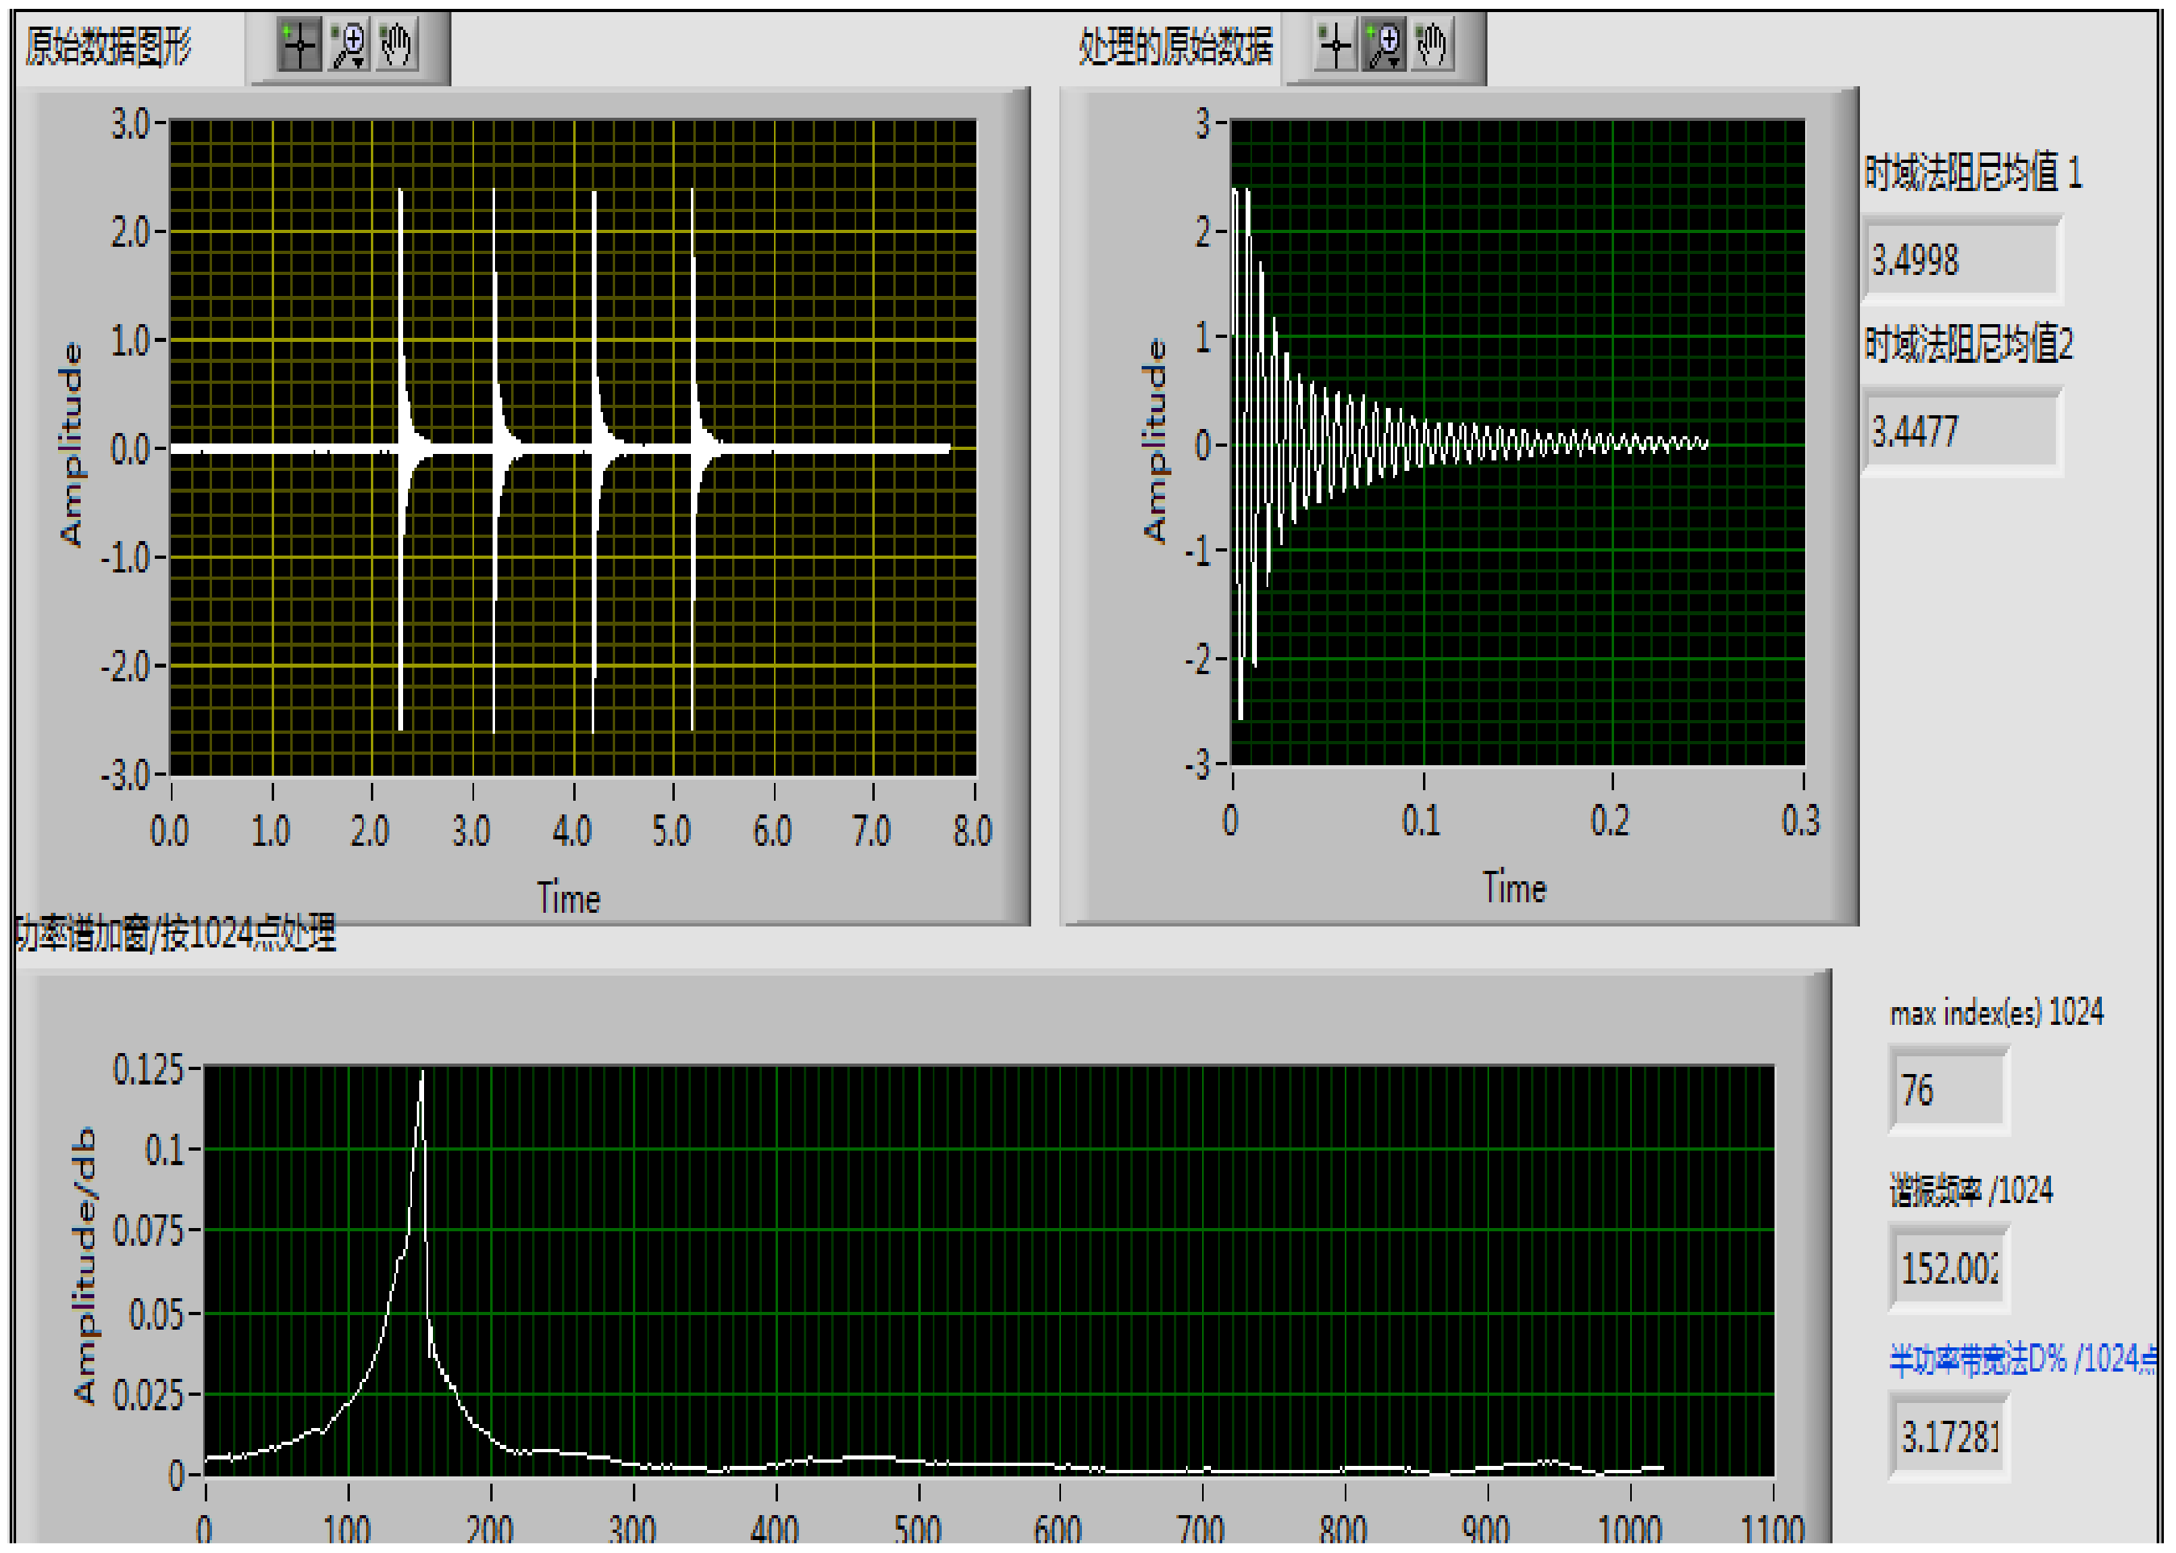Click the 功率谱加窗/按1024点处理 label
Screen dimensions: 2176x1553
pos(176,933)
